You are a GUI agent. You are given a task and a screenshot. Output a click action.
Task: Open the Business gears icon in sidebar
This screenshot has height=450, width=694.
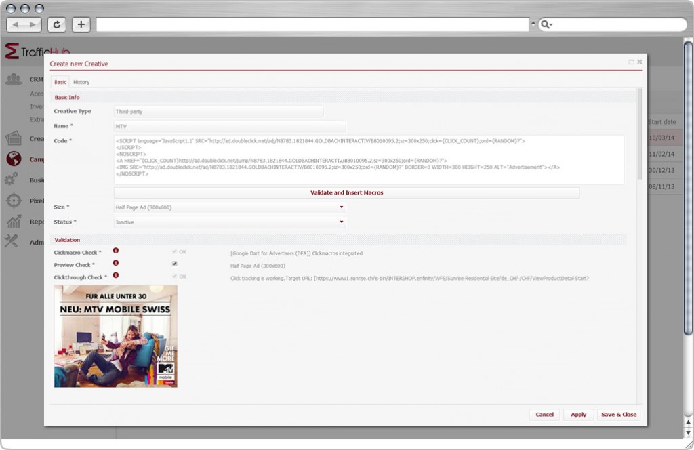12,179
